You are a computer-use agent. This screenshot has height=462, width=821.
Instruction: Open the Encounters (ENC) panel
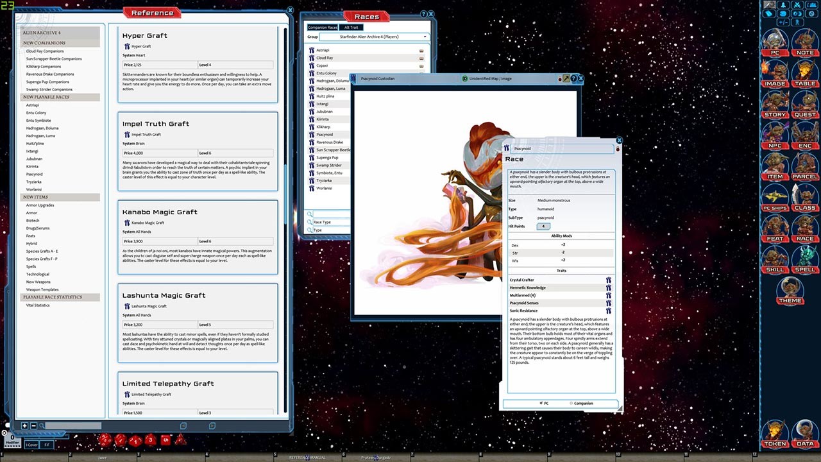pyautogui.click(x=805, y=144)
